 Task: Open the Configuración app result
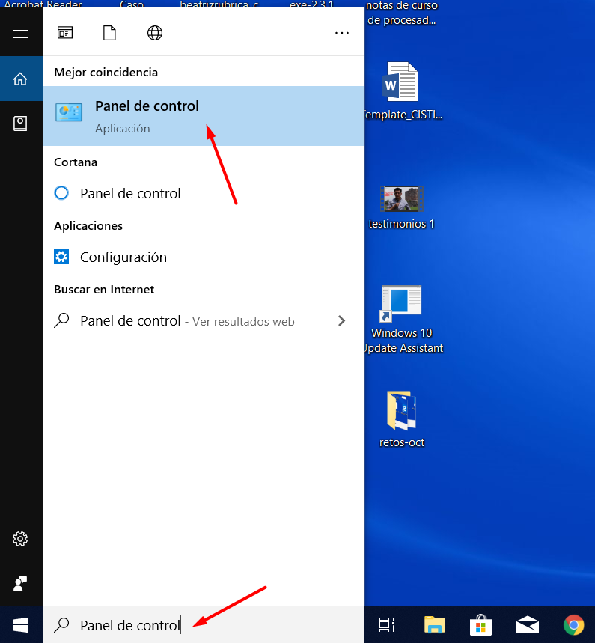point(204,257)
